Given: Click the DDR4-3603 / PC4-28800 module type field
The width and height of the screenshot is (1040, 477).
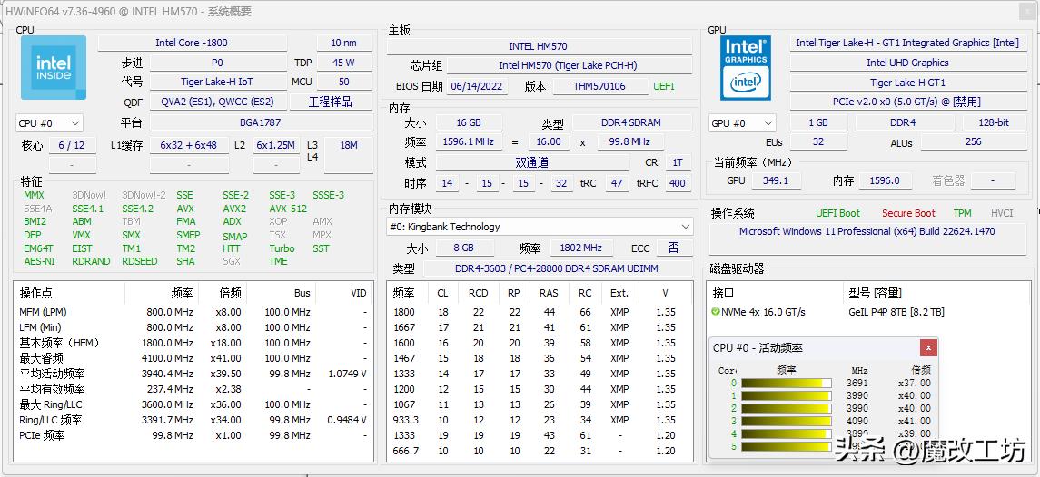Looking at the screenshot, I should 556,269.
